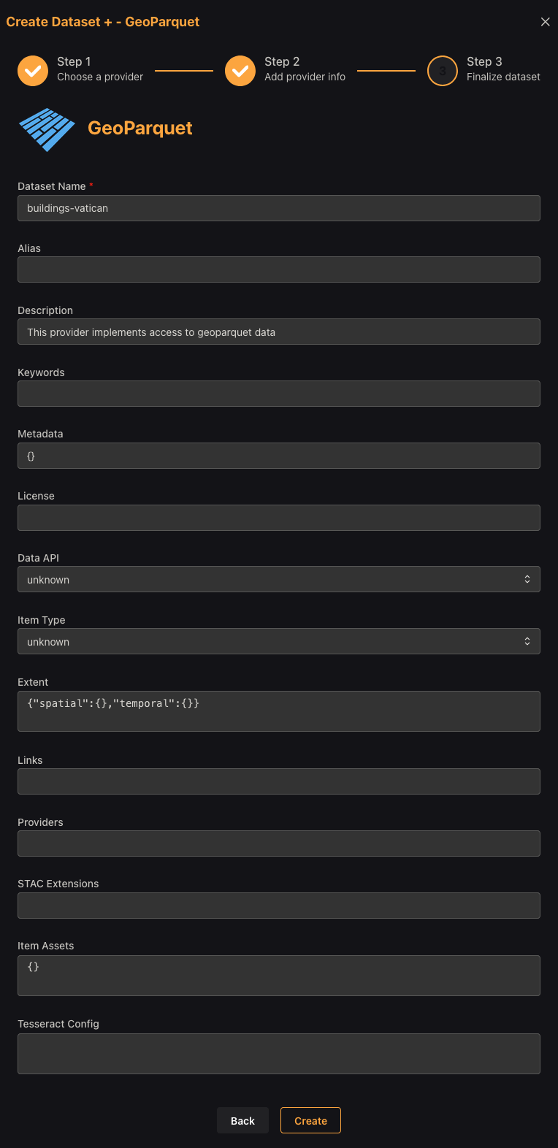Screen dimensions: 558x1148
Task: Click the Step 3 circle indicator
Action: click(x=443, y=71)
